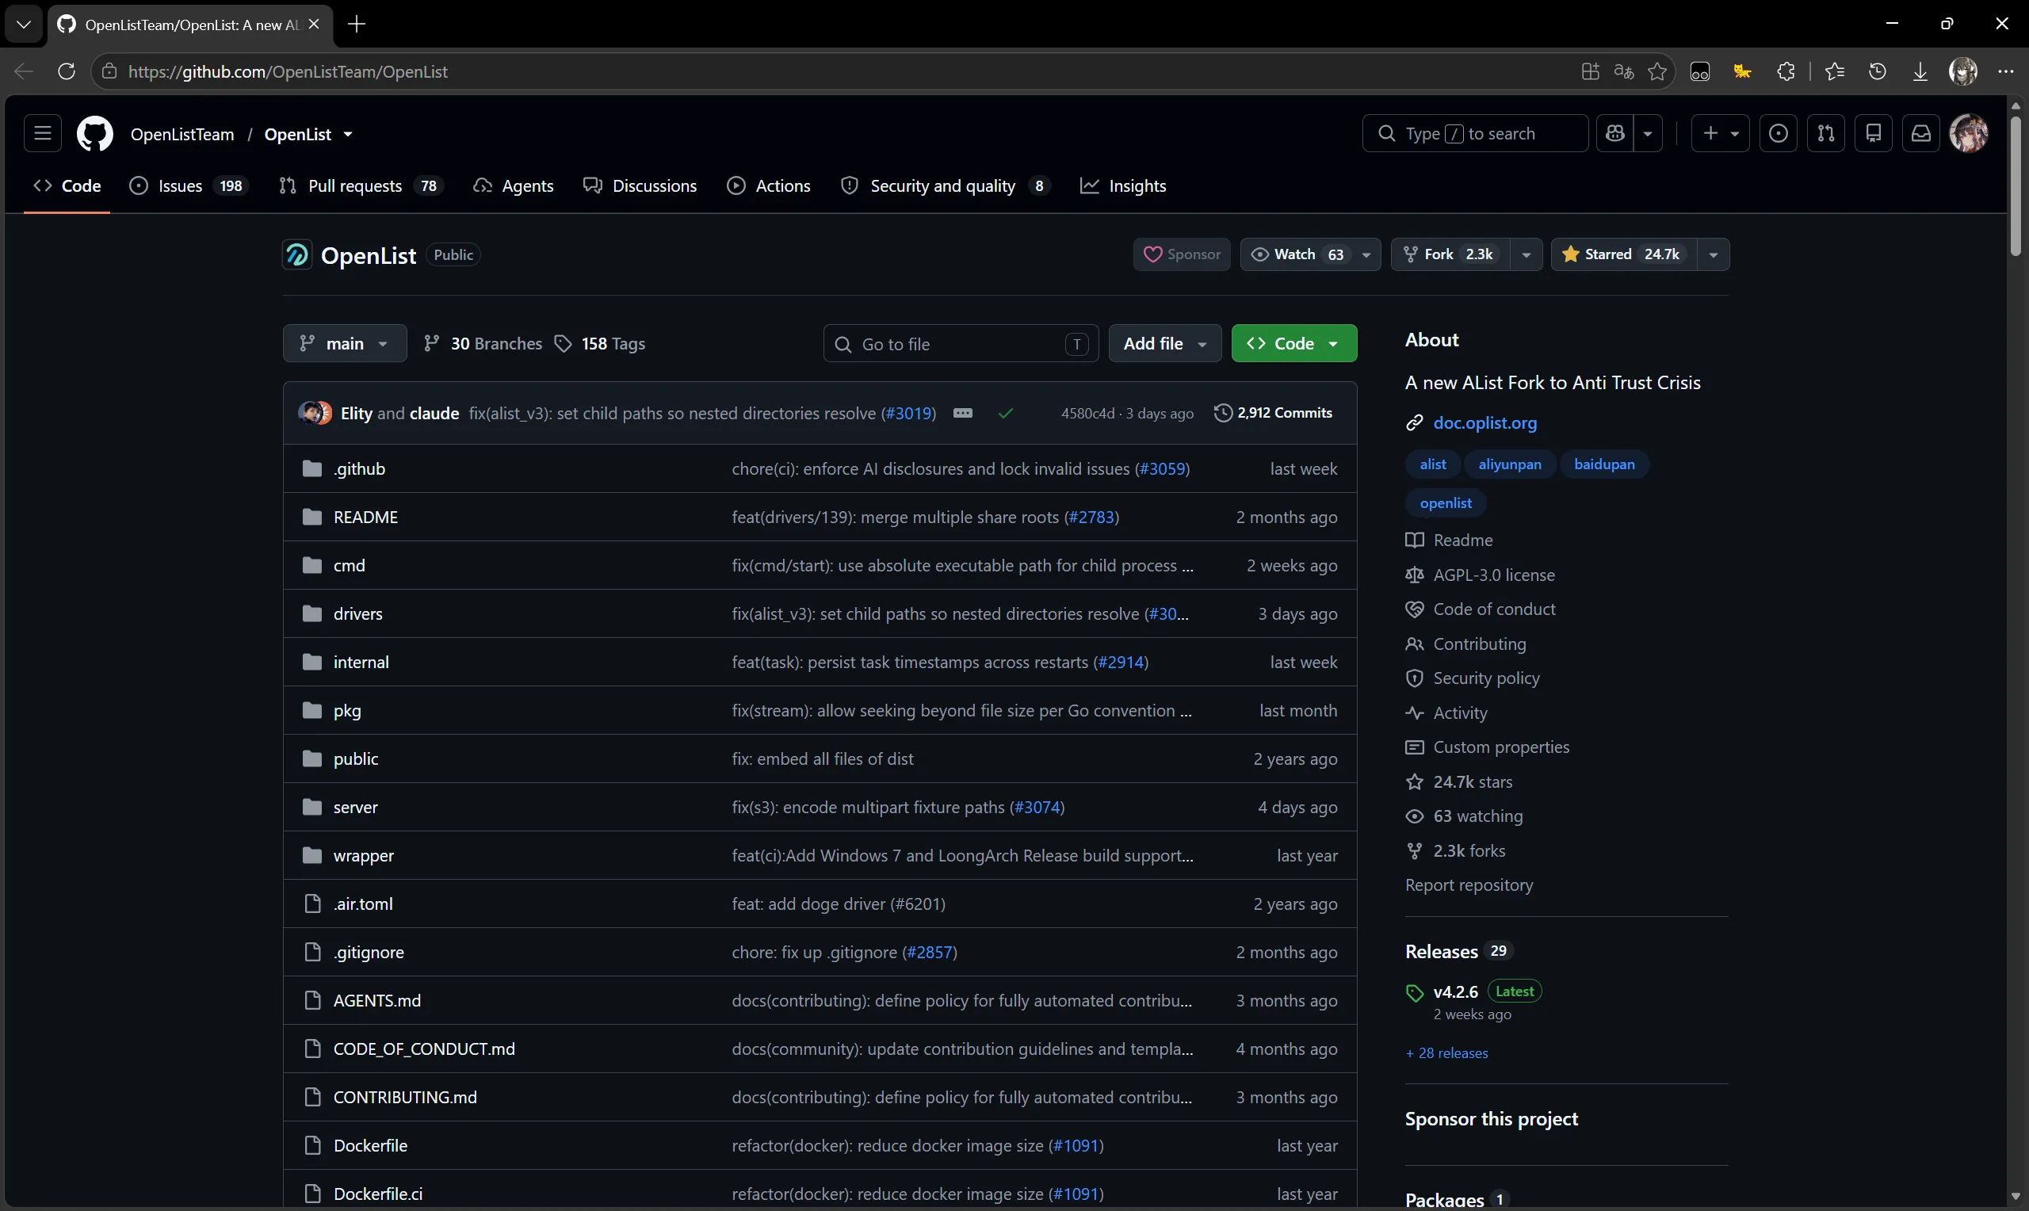This screenshot has width=2029, height=1211.
Task: Click the Report repository link
Action: tap(1469, 885)
